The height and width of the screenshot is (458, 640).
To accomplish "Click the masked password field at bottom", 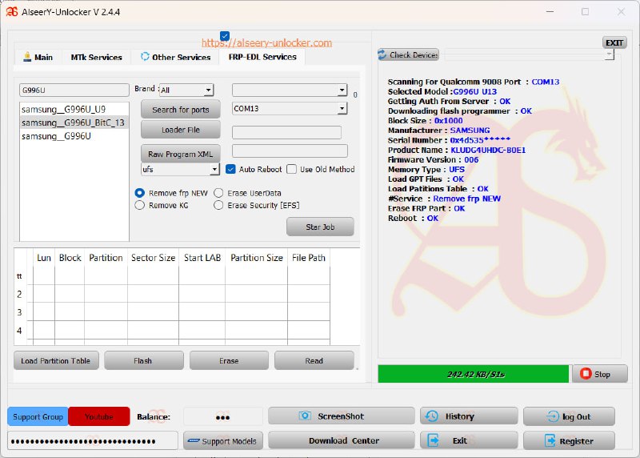I will coord(93,441).
